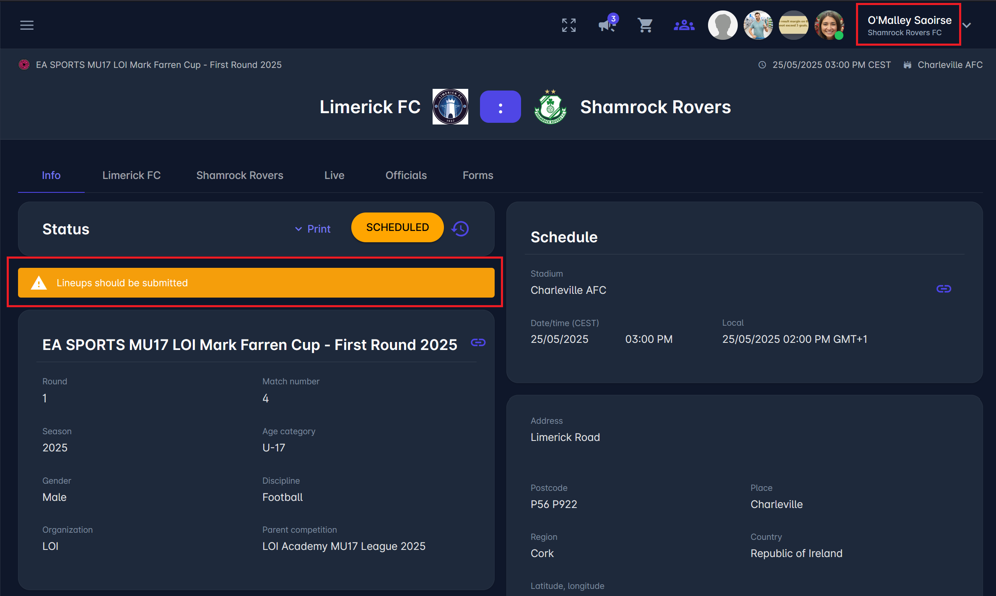Open the stadium link icon for Charleville AFC

(944, 289)
